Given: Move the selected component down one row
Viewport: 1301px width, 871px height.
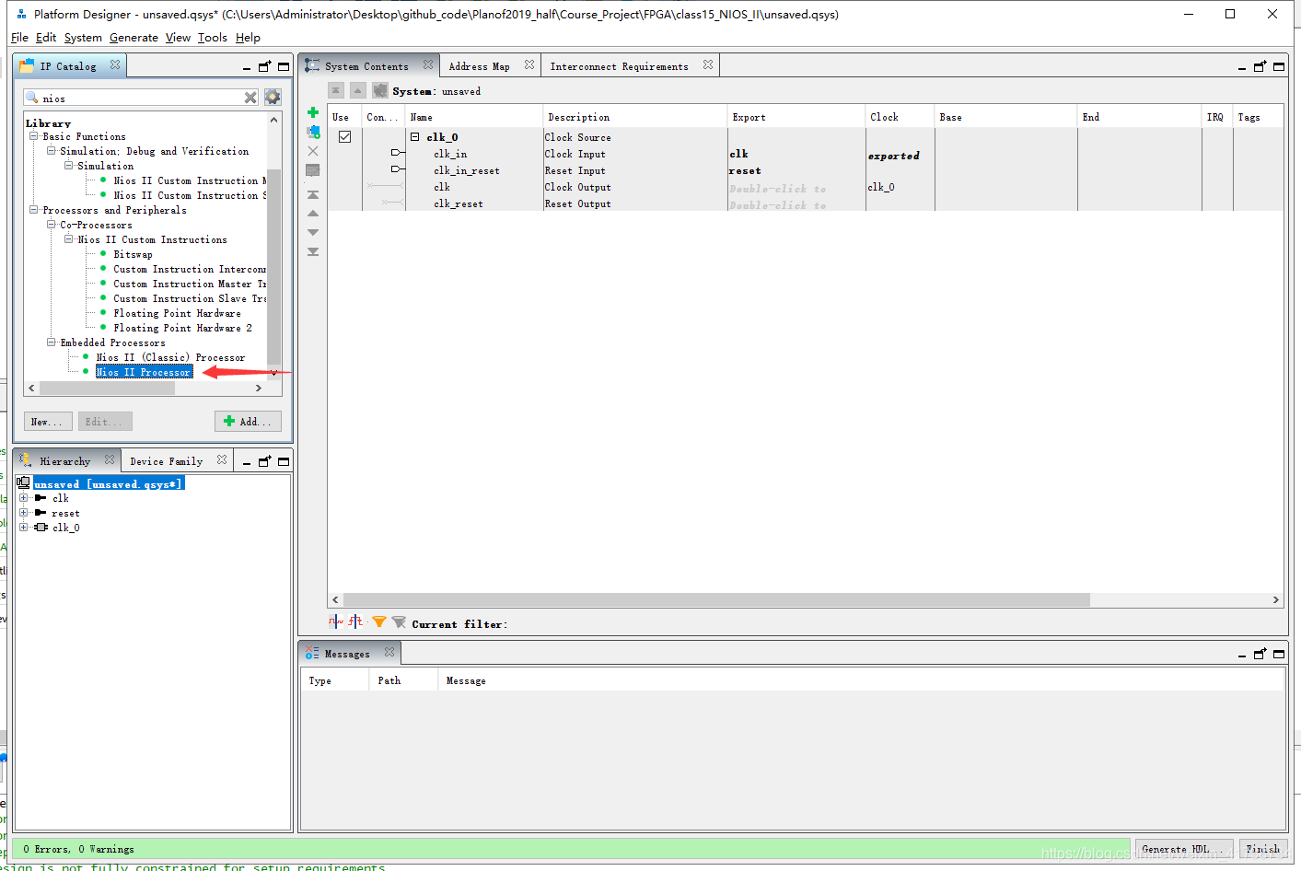Looking at the screenshot, I should 313,232.
